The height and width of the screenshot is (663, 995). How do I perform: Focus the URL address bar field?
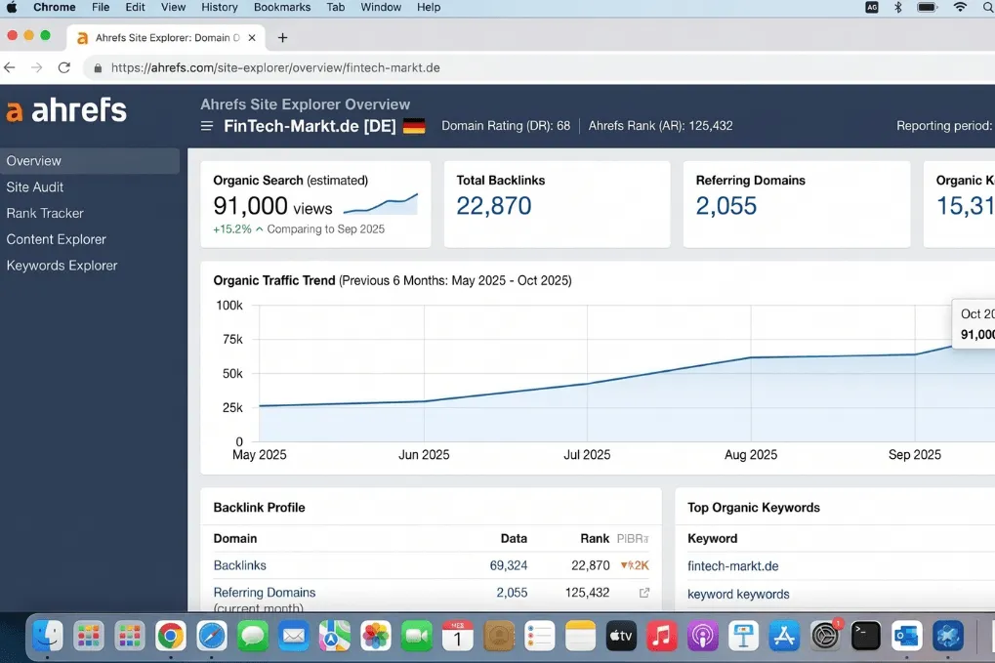pos(488,68)
